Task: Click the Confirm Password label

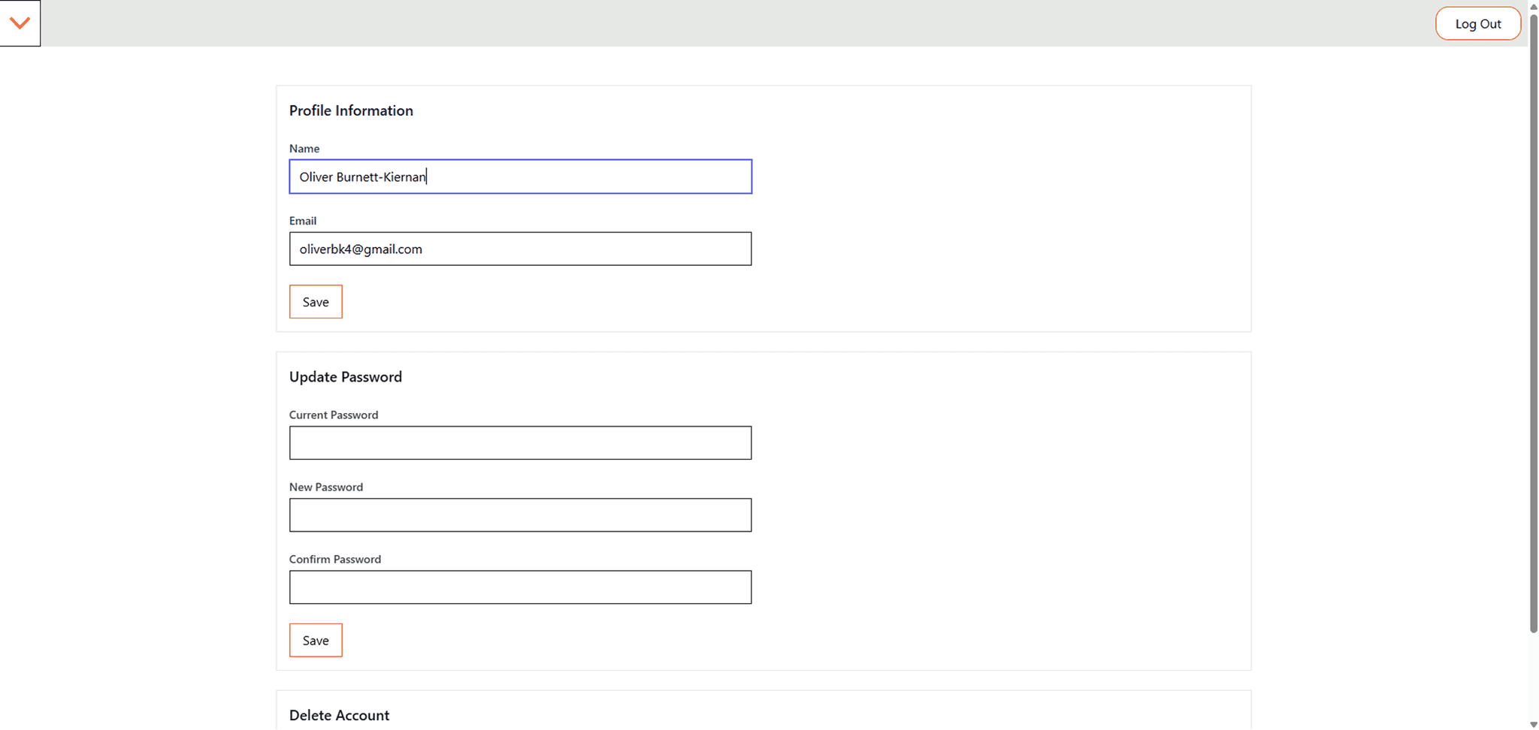Action: (335, 559)
